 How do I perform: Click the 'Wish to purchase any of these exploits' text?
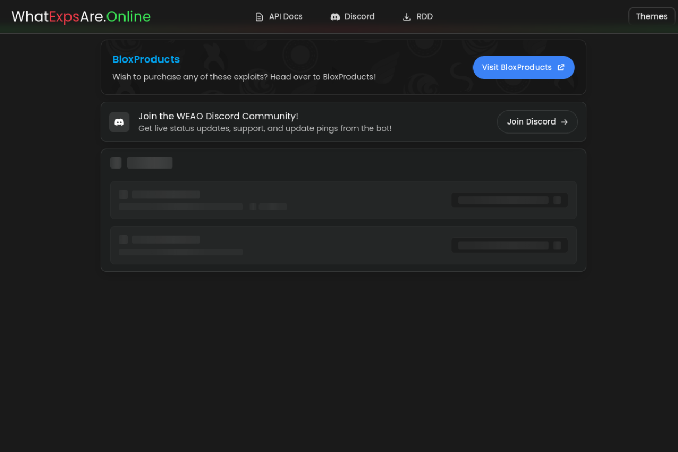click(x=244, y=77)
